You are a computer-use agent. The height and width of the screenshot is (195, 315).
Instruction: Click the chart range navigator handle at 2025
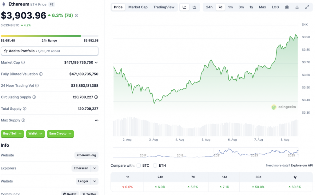(298, 152)
